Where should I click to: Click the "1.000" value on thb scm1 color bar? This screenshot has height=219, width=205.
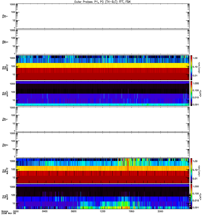(196, 83)
